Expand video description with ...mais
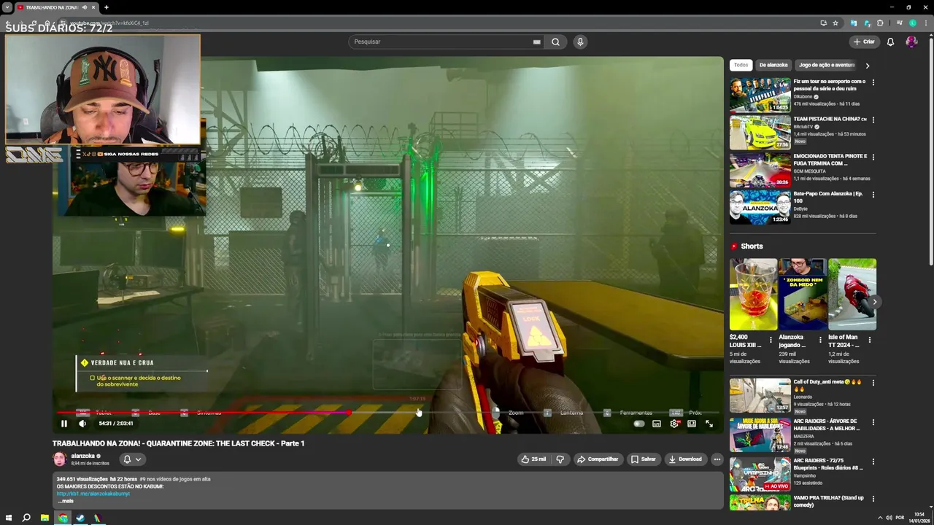 point(66,501)
